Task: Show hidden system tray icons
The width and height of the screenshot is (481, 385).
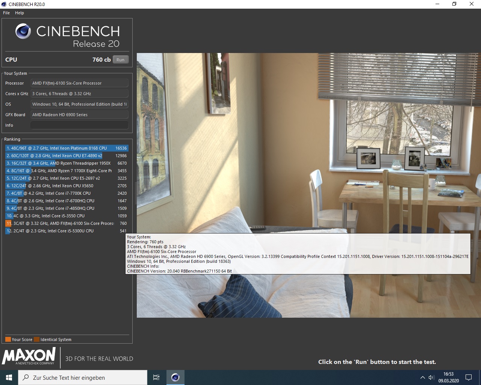Action: coord(422,377)
